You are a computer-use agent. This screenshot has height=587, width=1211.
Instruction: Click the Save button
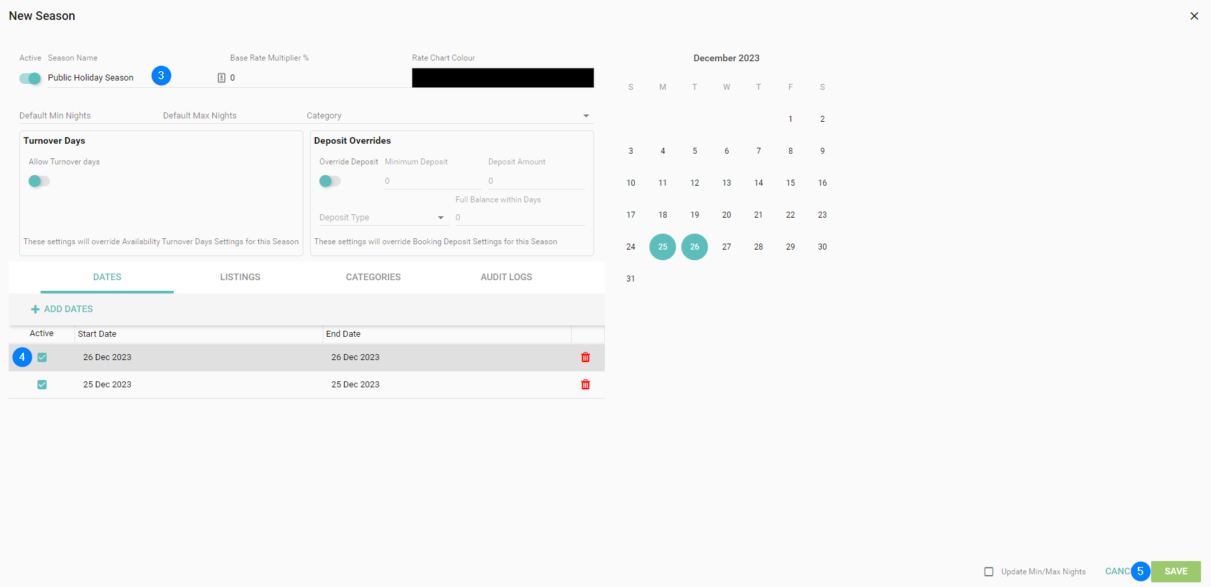click(1176, 572)
